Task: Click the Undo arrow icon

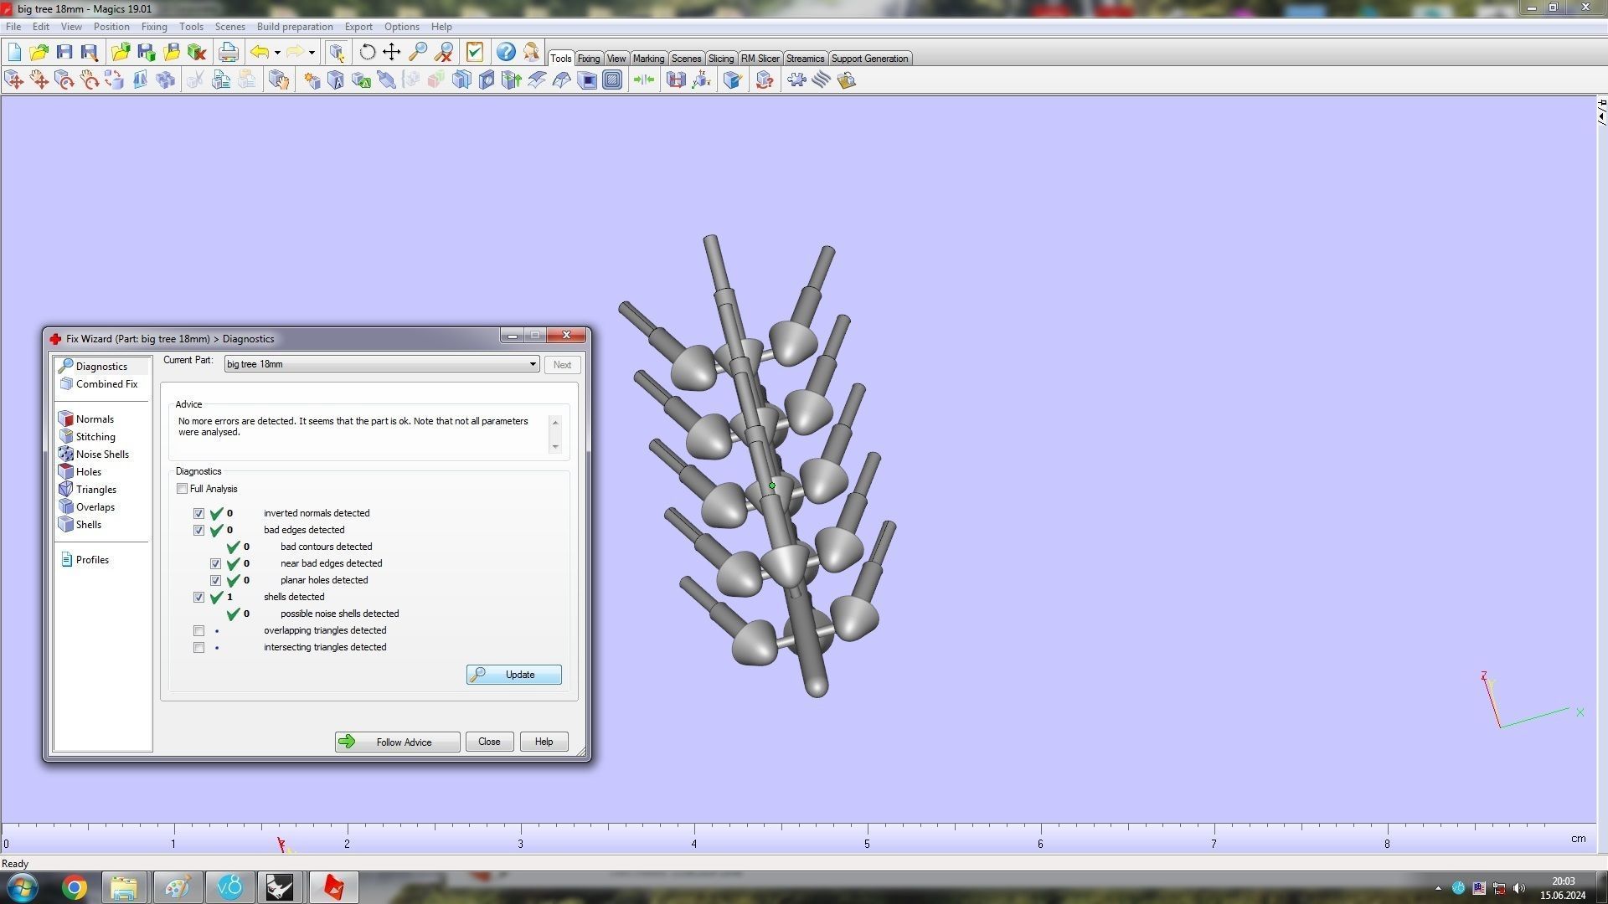Action: click(x=260, y=52)
